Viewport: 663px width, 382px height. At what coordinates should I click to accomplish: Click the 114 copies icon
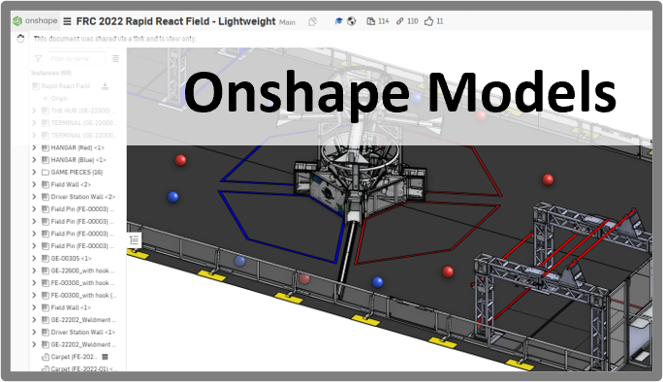click(370, 21)
